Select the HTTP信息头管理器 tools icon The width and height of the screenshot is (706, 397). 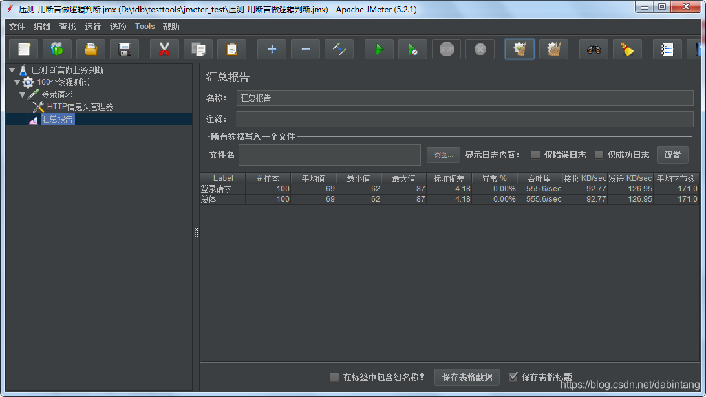point(38,107)
